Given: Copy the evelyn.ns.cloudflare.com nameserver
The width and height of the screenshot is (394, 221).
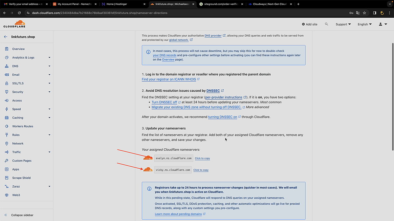Looking at the screenshot, I should point(202,158).
